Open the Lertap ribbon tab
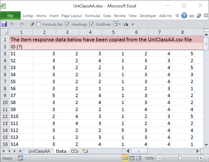209x162 pixels. tap(29, 16)
